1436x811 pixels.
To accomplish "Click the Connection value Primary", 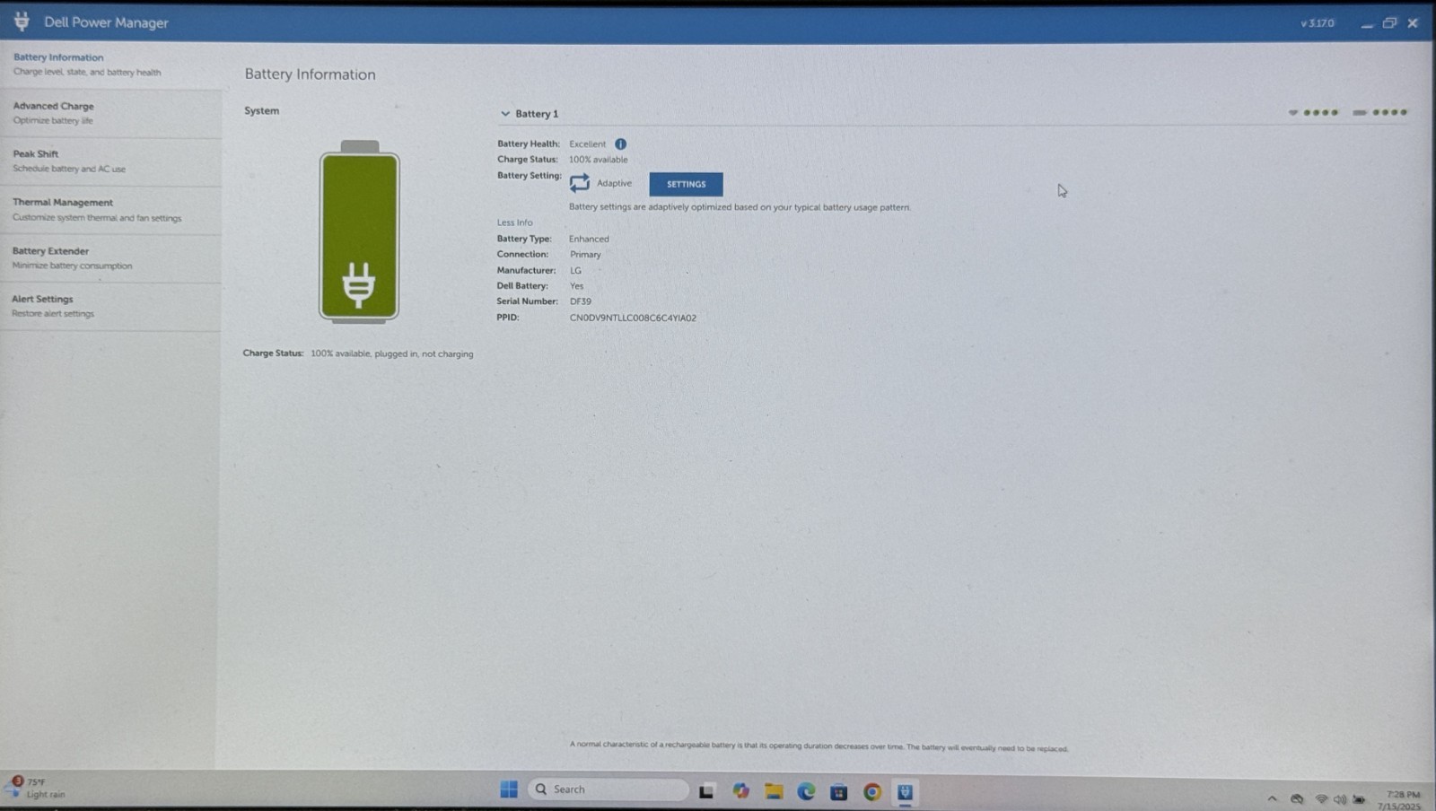I will pyautogui.click(x=585, y=255).
